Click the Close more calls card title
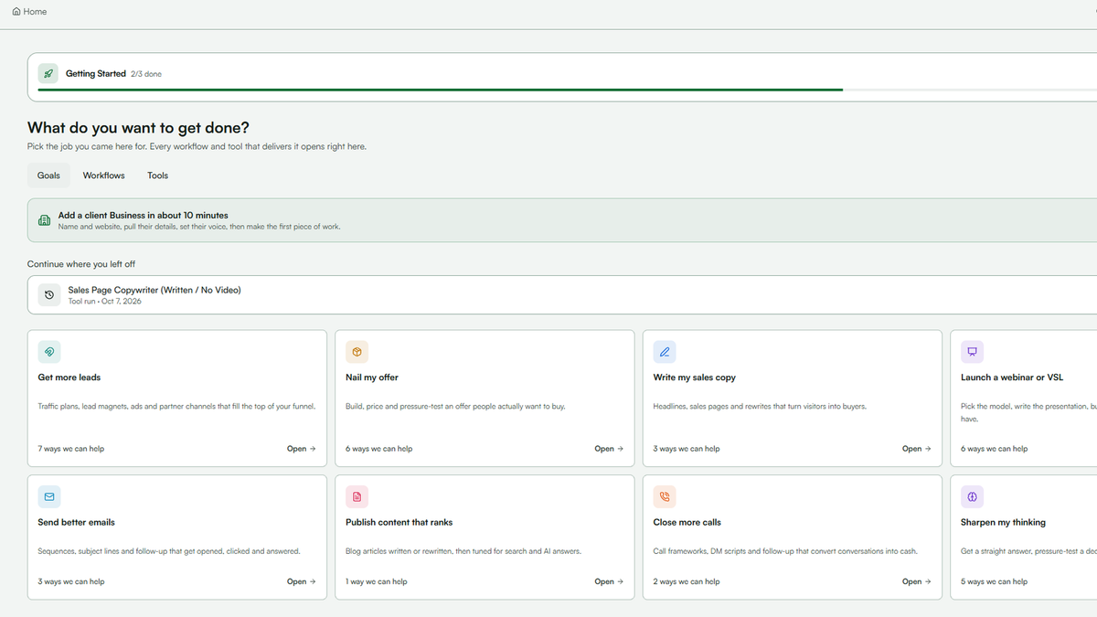 click(x=687, y=523)
